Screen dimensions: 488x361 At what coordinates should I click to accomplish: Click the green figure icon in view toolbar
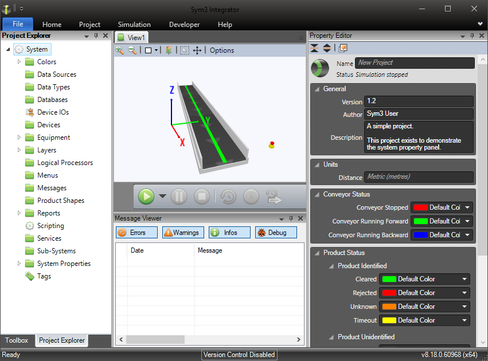click(169, 50)
